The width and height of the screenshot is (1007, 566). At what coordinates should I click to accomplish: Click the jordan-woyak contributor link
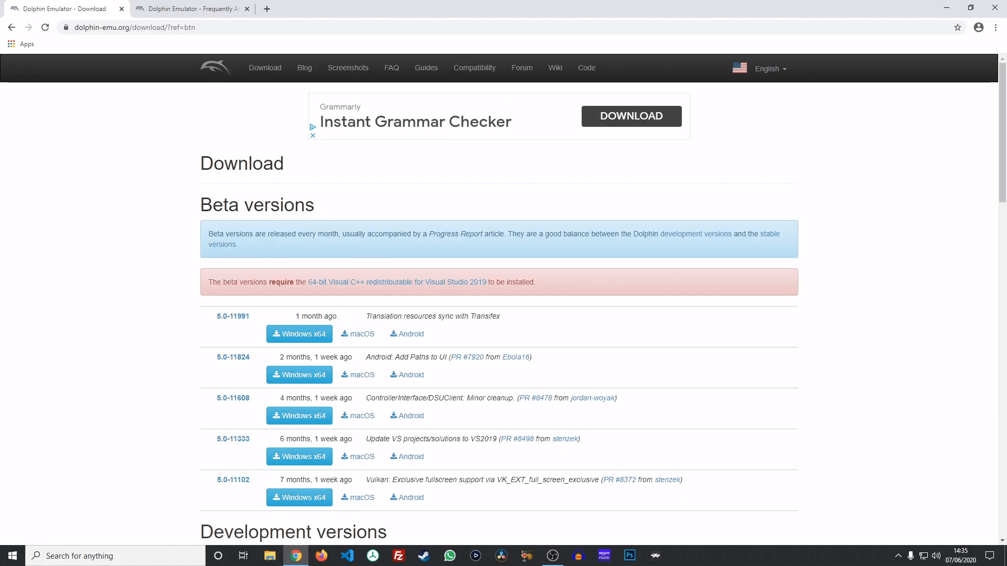tap(592, 397)
